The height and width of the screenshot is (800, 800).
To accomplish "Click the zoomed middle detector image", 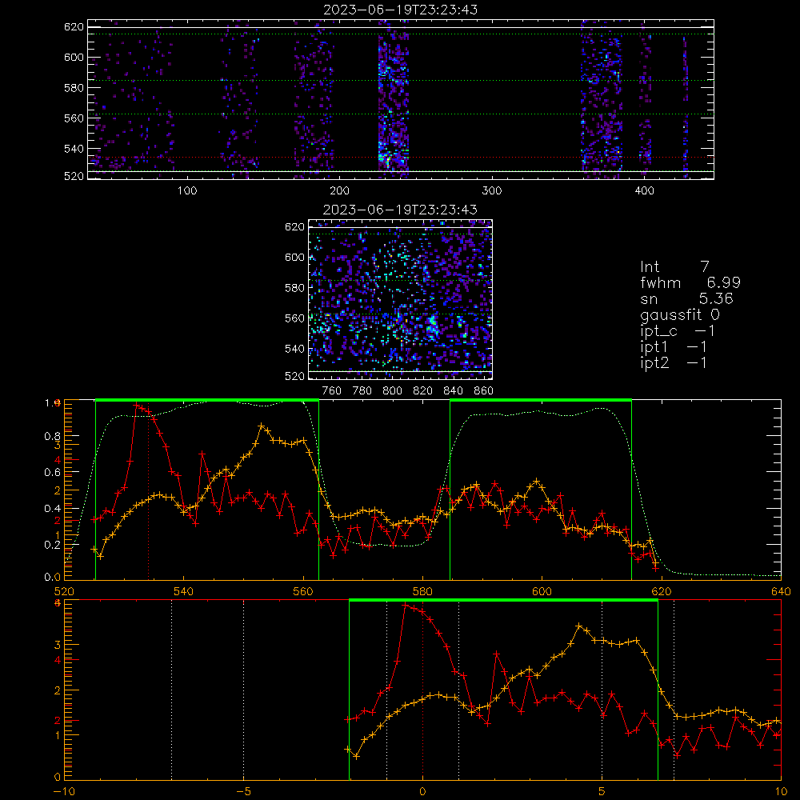I will tap(400, 299).
